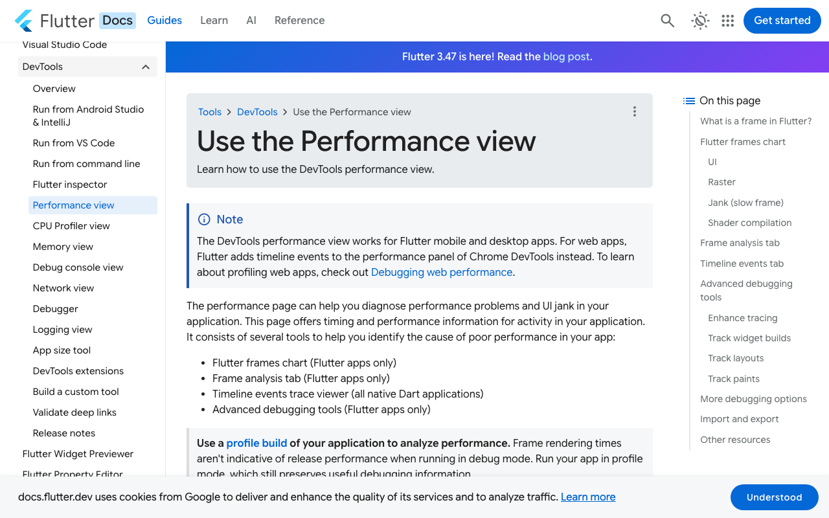This screenshot has height=518, width=829.
Task: Open the Flutter sites grid menu
Action: pyautogui.click(x=728, y=21)
